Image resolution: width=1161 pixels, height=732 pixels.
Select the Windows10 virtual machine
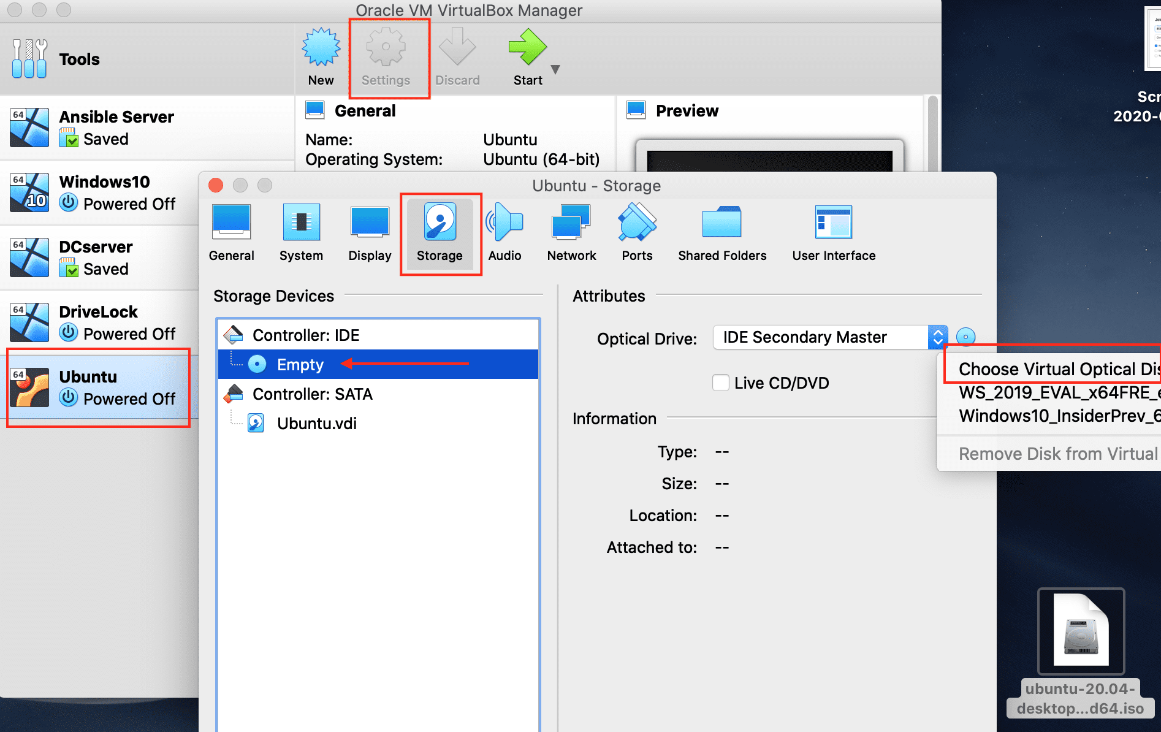pos(104,193)
